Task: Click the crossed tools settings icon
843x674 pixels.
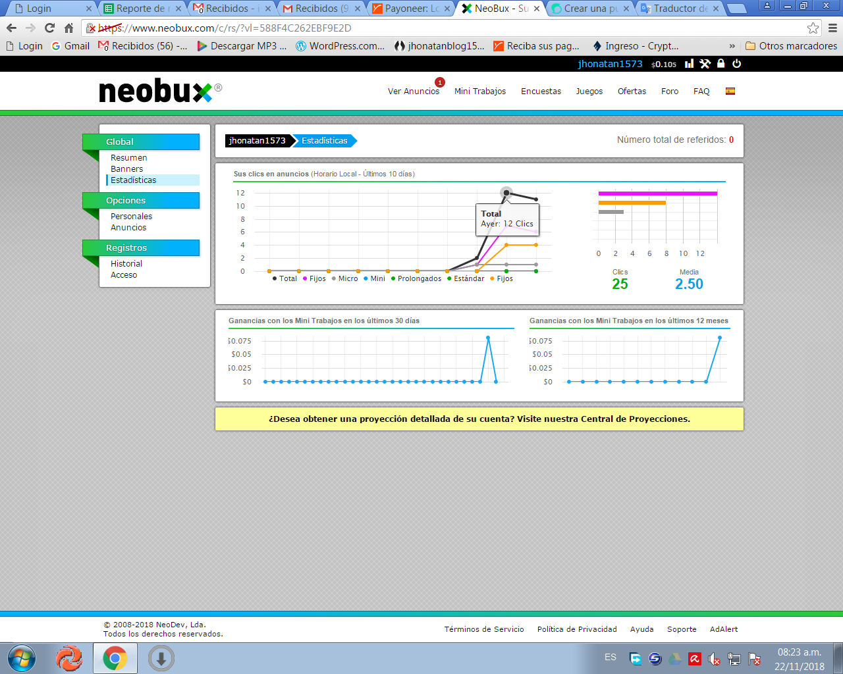Action: coord(705,64)
